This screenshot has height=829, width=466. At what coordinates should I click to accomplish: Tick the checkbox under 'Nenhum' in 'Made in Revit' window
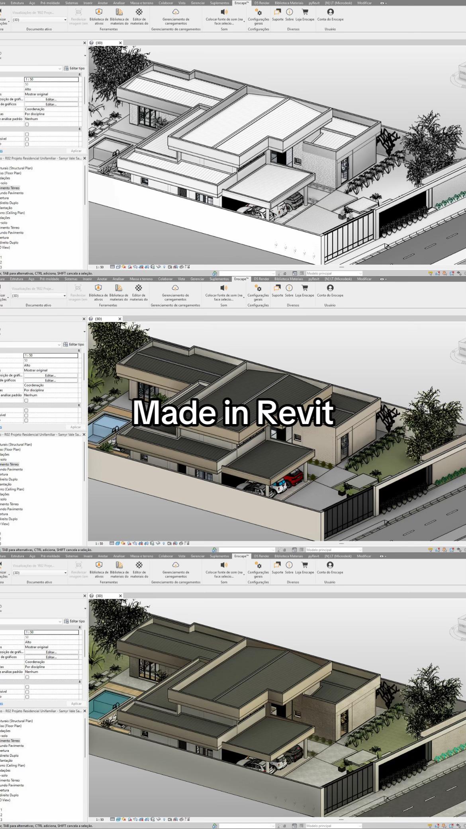pyautogui.click(x=26, y=401)
